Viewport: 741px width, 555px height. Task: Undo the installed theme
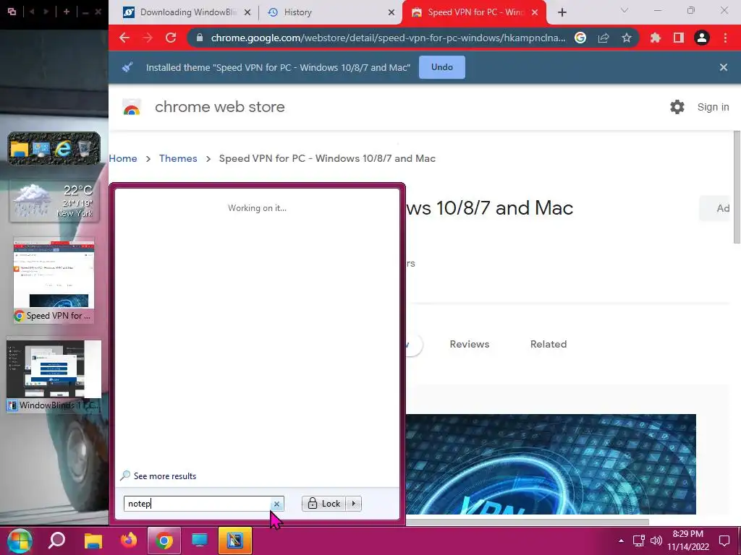point(442,67)
